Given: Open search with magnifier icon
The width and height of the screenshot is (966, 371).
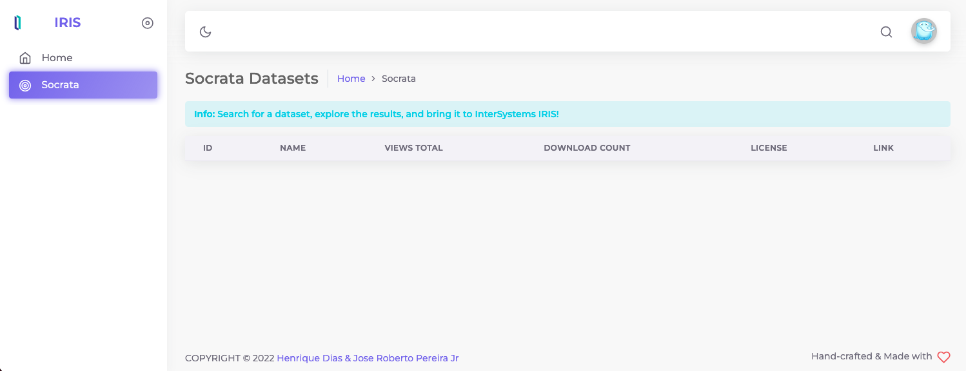Looking at the screenshot, I should (887, 32).
